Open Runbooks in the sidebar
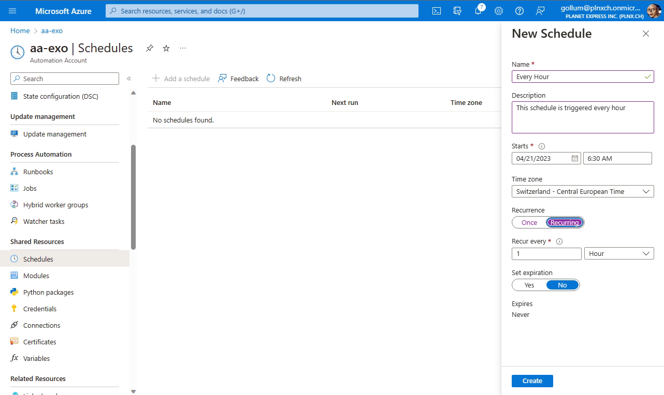Image resolution: width=664 pixels, height=395 pixels. pyautogui.click(x=38, y=172)
